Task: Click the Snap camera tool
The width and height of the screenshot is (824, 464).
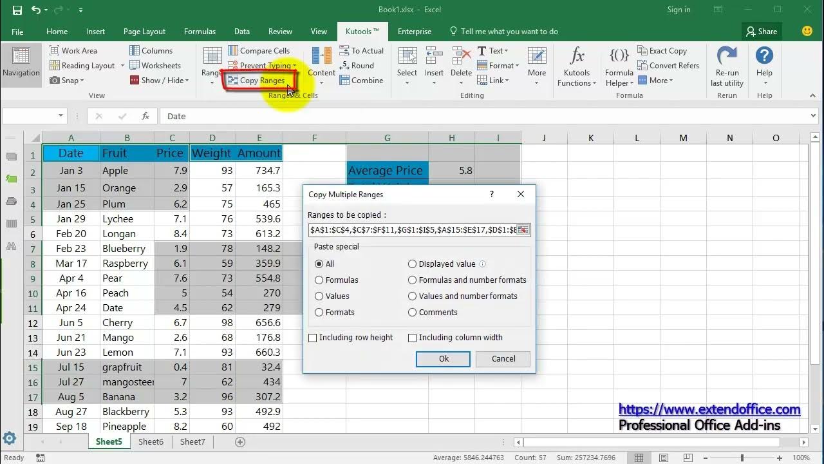Action: pyautogui.click(x=67, y=80)
